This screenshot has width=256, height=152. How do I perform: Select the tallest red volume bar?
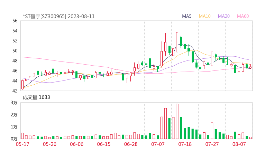click(177, 122)
